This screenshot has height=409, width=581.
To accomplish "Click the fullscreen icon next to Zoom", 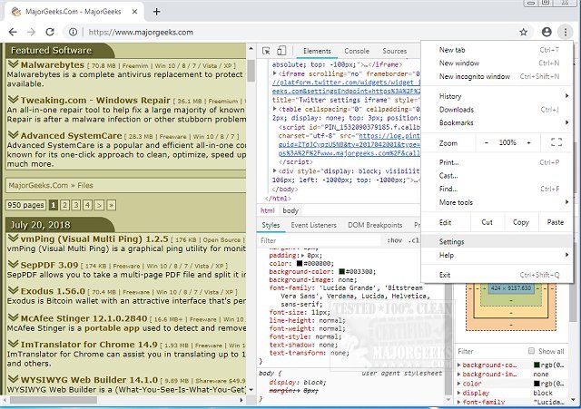I will [x=556, y=143].
